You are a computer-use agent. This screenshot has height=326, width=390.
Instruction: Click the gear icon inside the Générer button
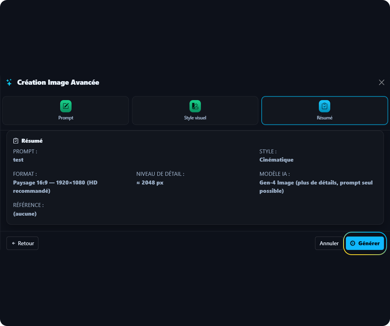[x=353, y=243]
